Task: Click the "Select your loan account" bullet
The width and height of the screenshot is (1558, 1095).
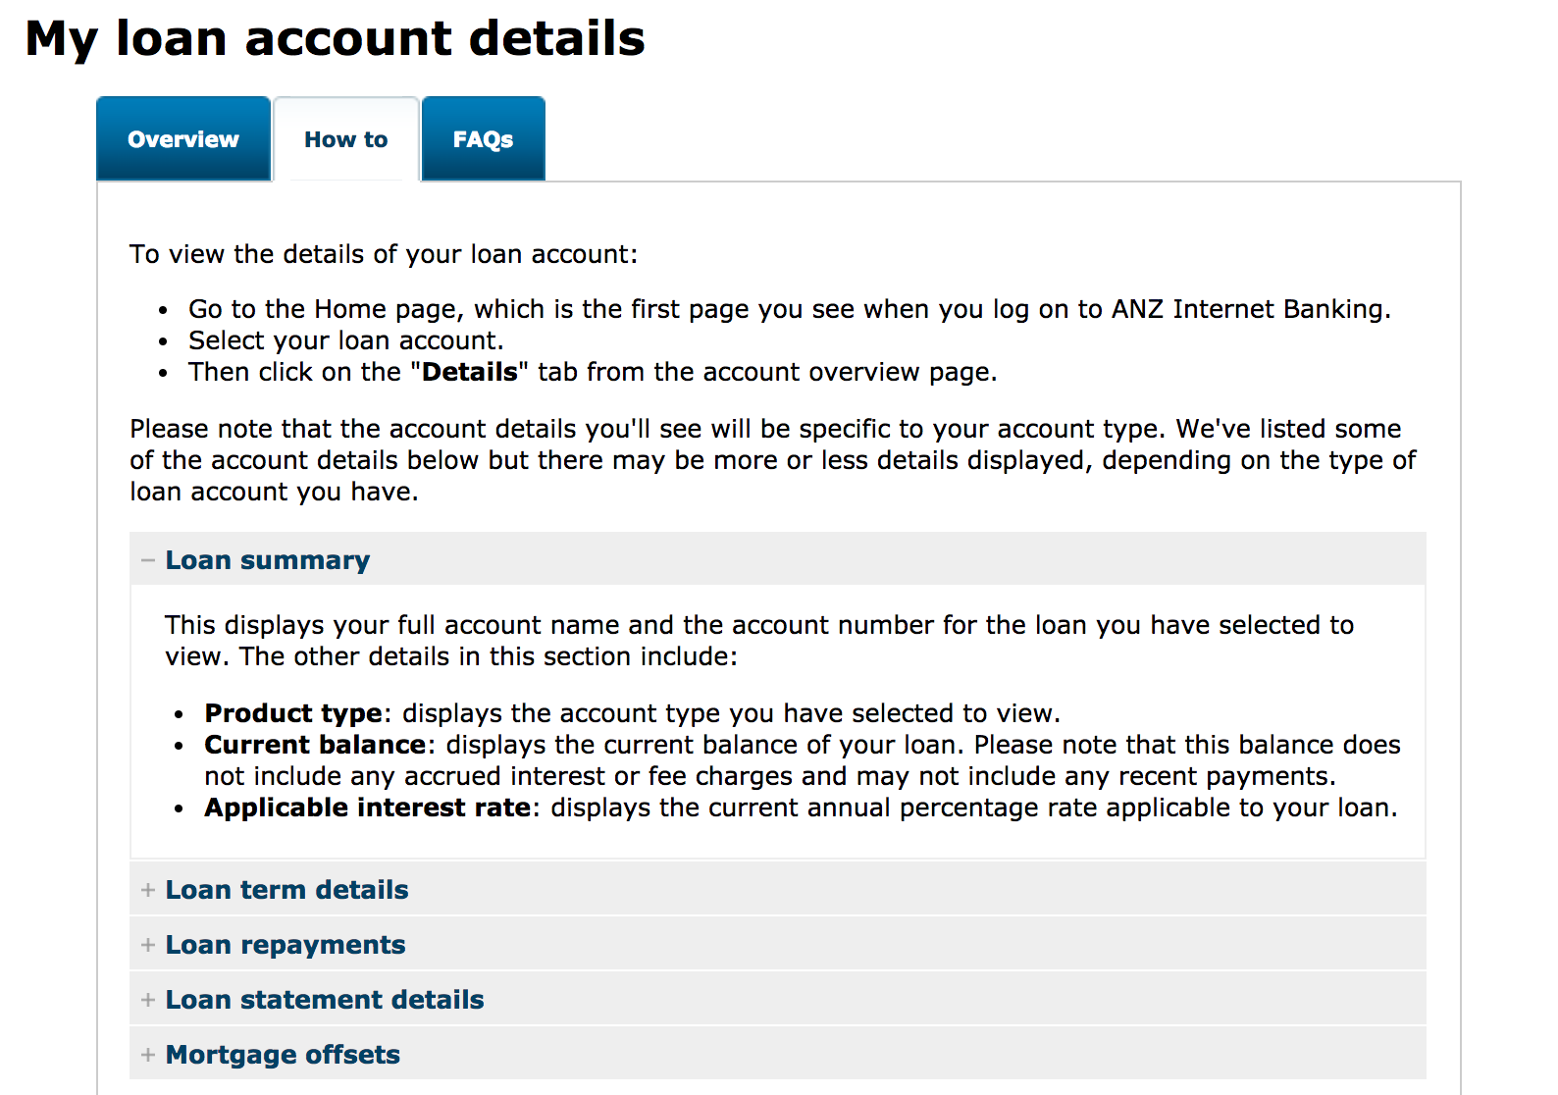Action: 345,341
